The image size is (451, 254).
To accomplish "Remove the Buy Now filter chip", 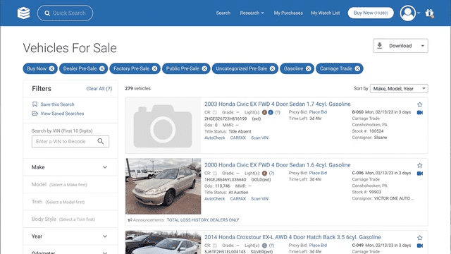I will point(51,68).
